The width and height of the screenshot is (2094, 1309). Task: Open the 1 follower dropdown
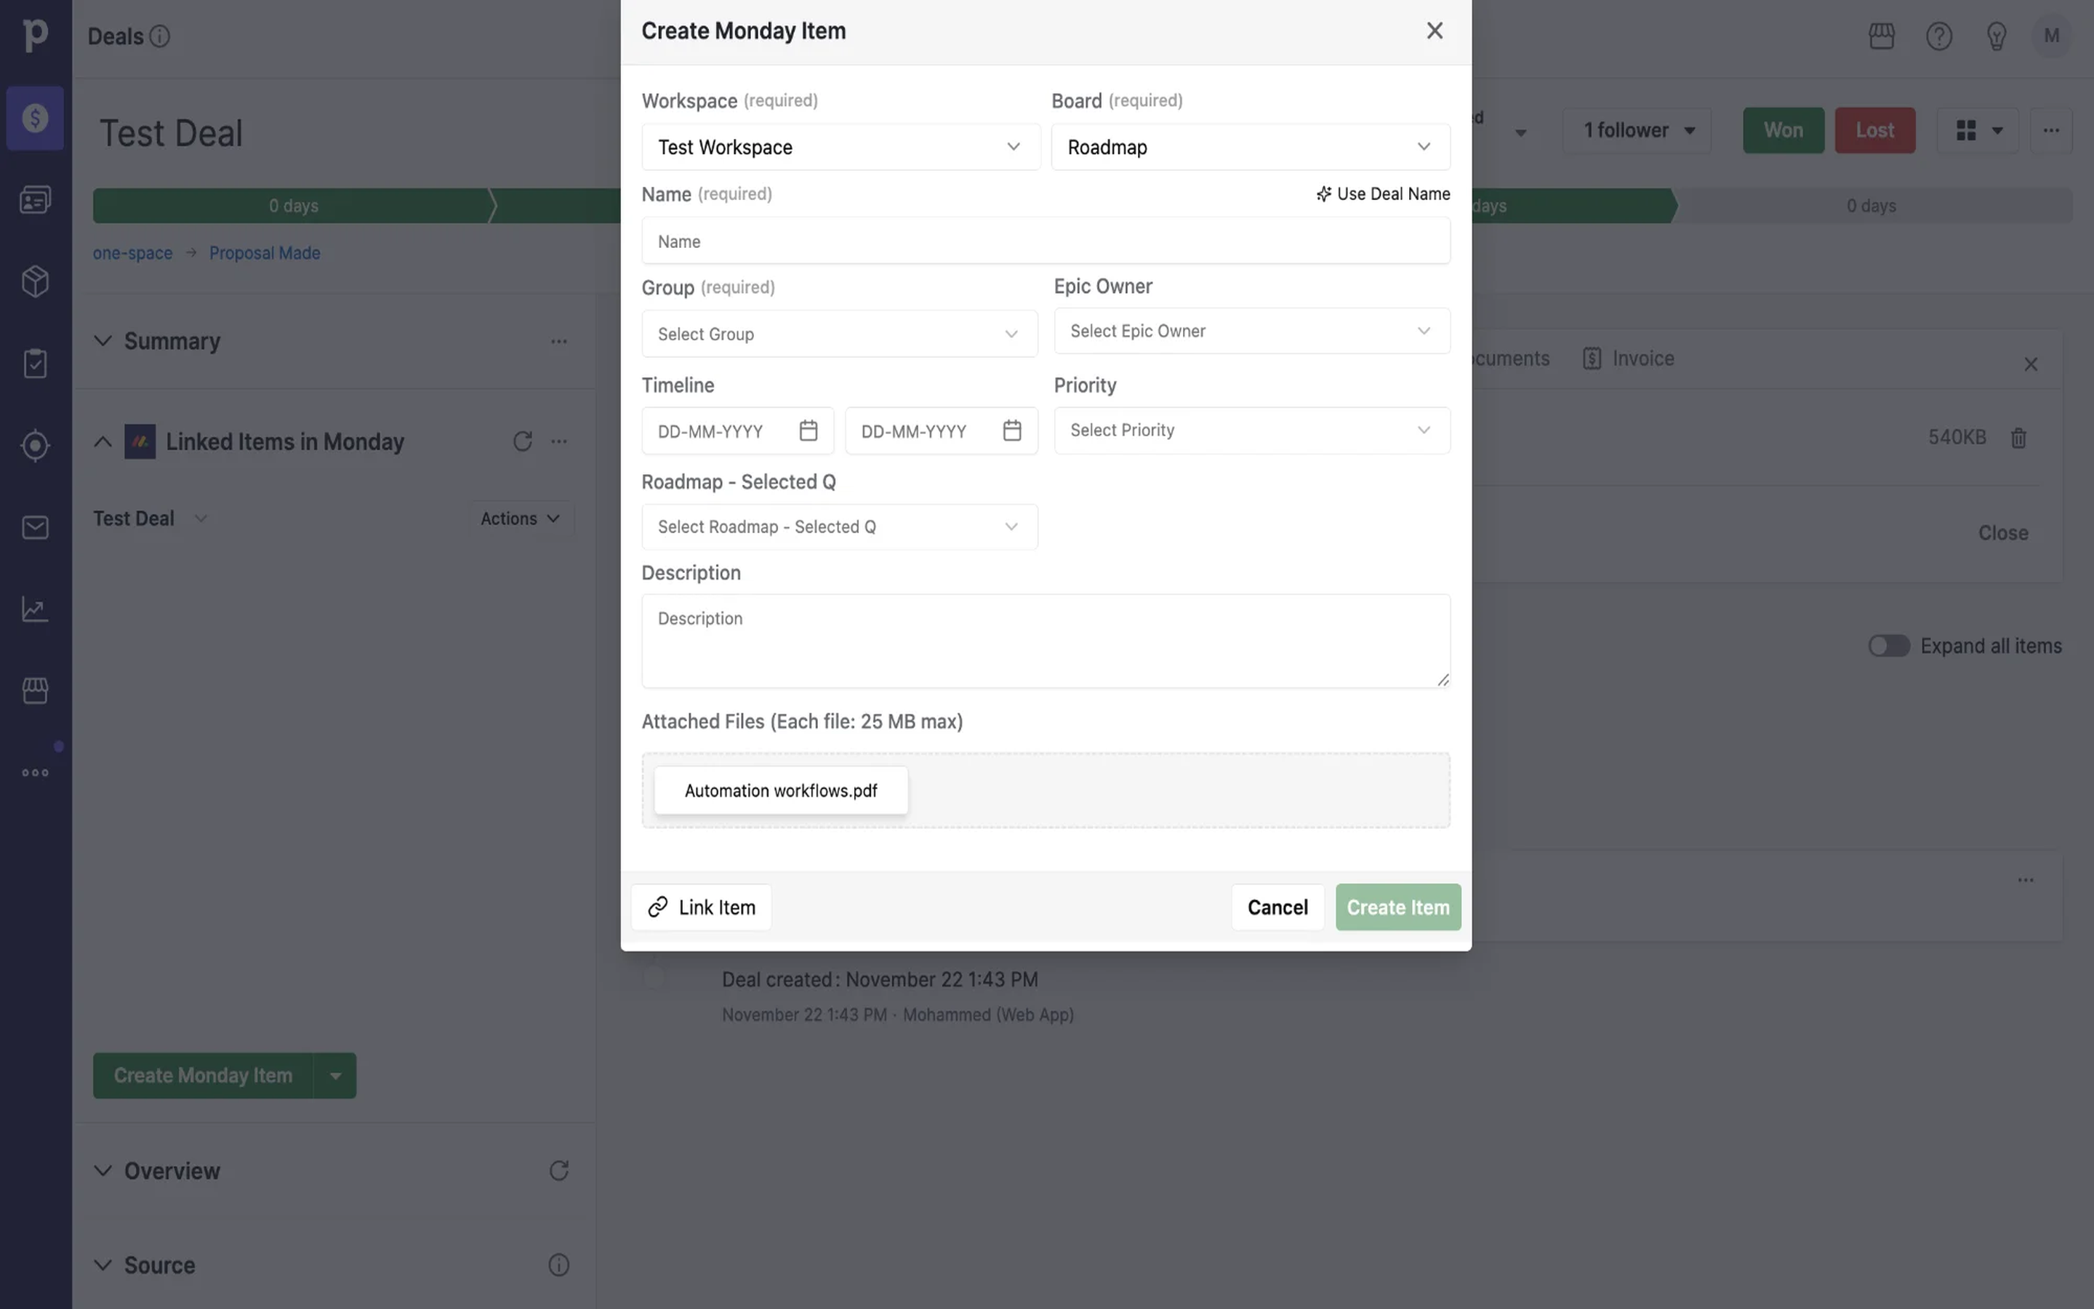(1637, 131)
